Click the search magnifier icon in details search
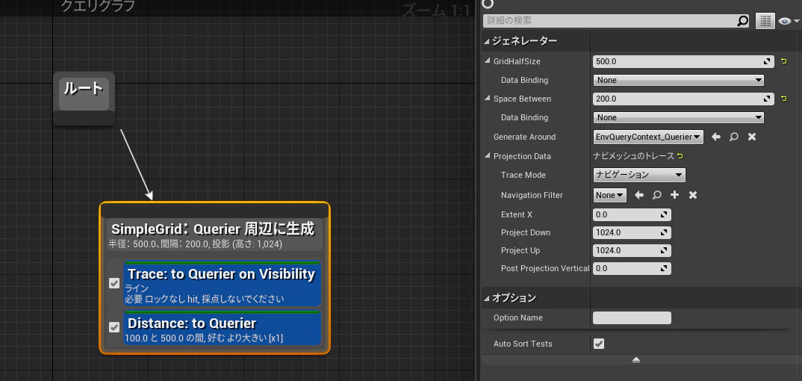This screenshot has height=381, width=802. click(743, 21)
